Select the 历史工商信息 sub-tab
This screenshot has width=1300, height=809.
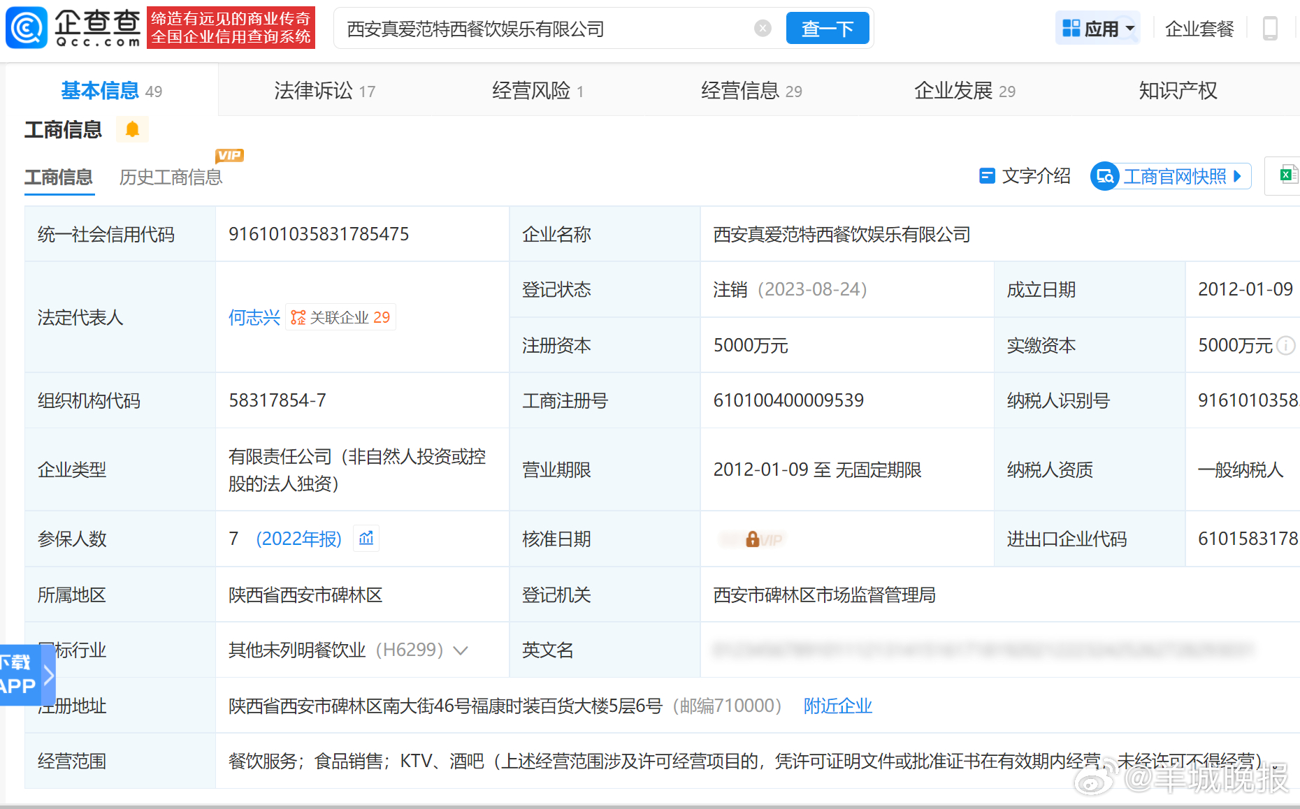coord(171,177)
